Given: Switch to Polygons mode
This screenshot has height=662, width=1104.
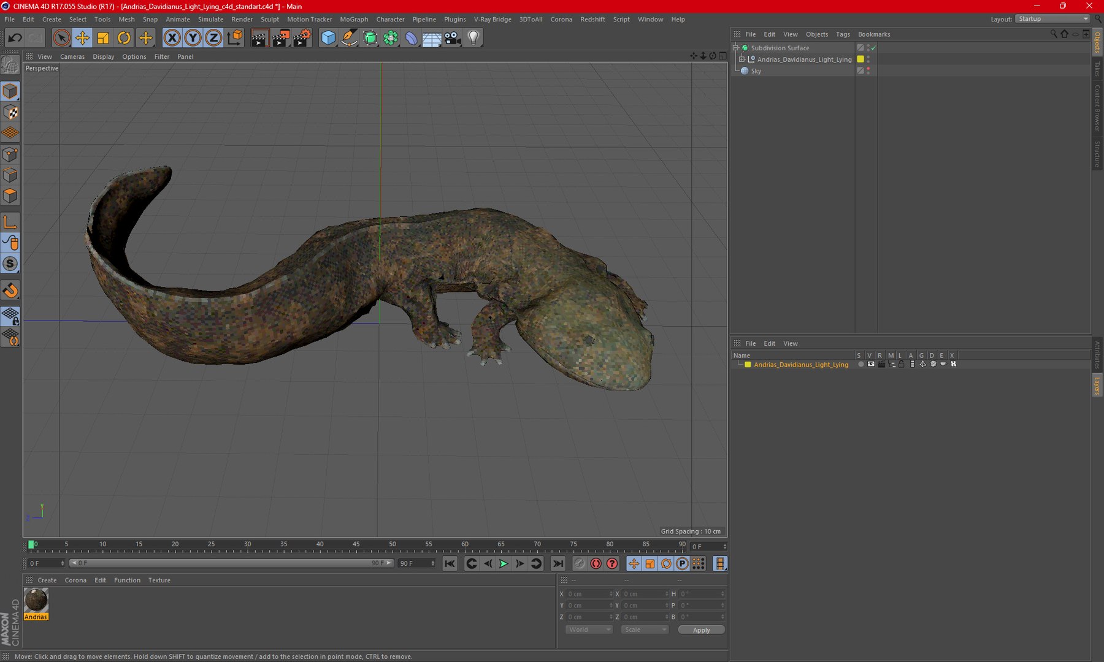Looking at the screenshot, I should tap(10, 196).
